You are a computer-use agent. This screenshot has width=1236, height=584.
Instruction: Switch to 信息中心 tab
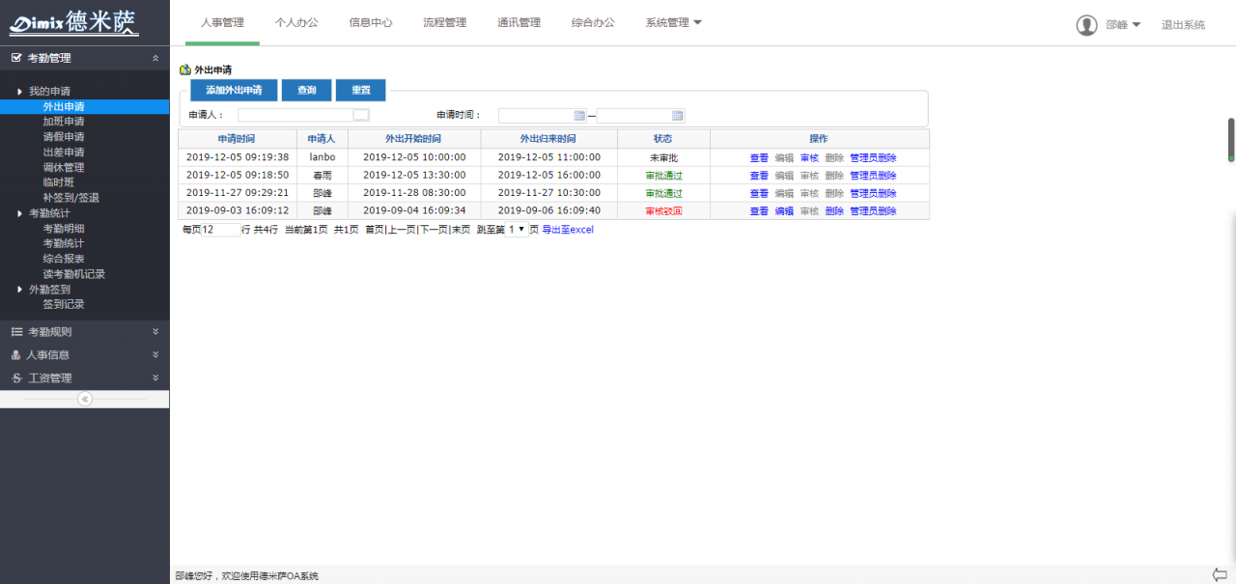(371, 22)
